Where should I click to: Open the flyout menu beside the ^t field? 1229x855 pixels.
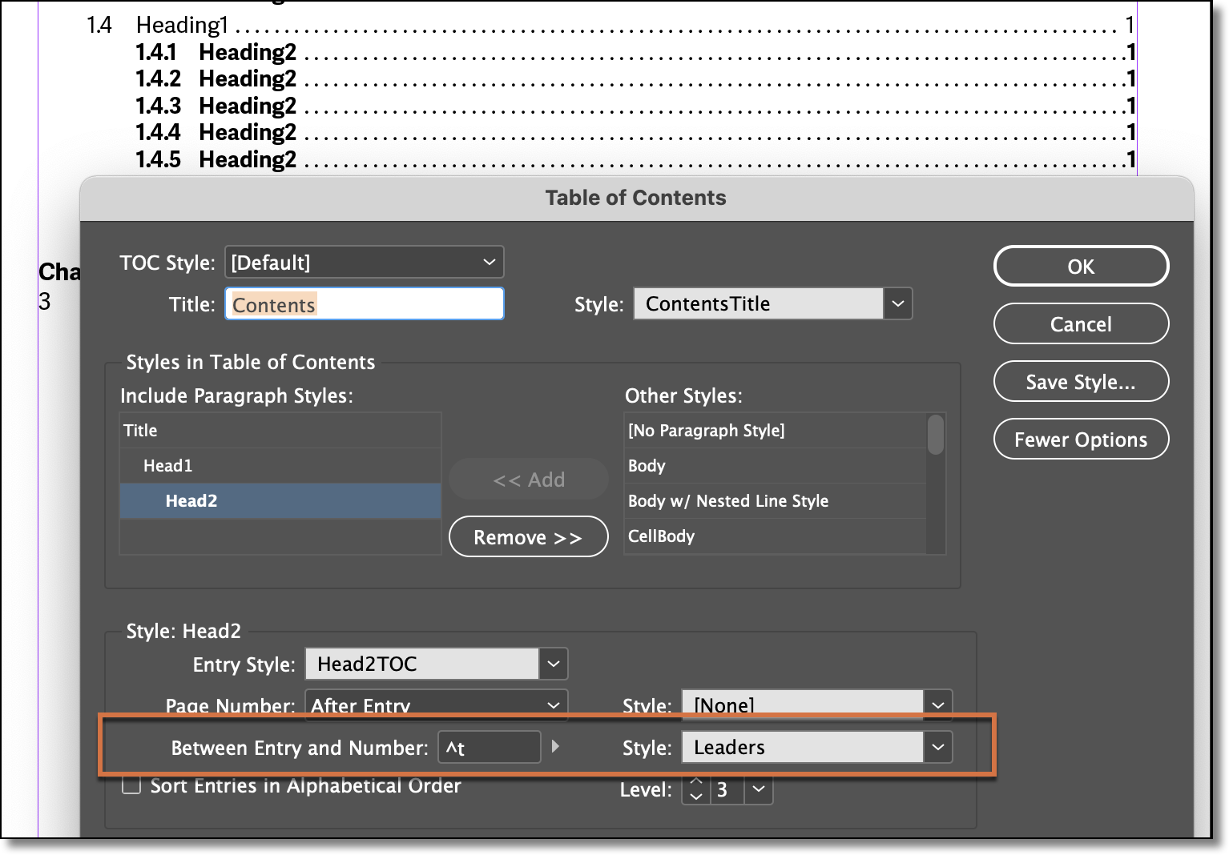[557, 747]
